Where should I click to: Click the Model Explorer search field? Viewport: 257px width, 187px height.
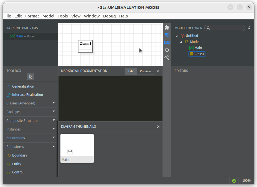tap(225, 28)
